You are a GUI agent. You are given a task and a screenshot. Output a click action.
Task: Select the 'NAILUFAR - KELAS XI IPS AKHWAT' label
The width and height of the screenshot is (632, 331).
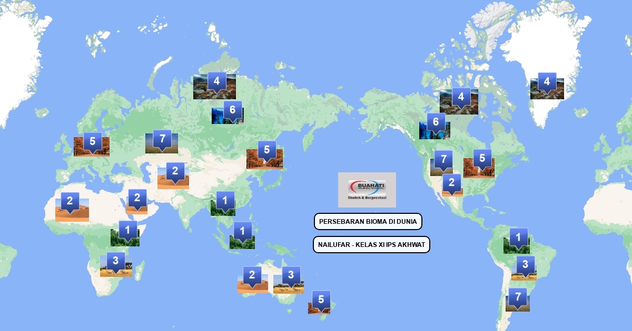point(371,245)
